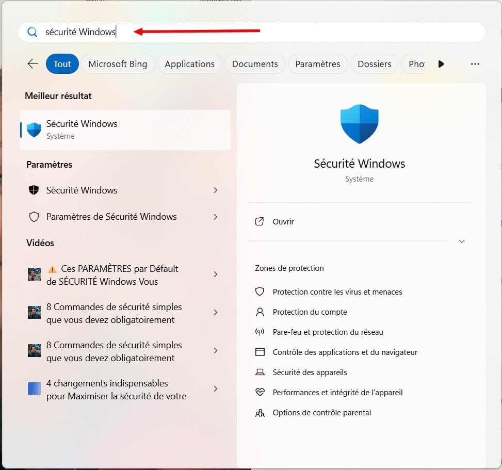The width and height of the screenshot is (502, 470).
Task: Select the Microsoft Bing filter tab
Action: coord(118,64)
